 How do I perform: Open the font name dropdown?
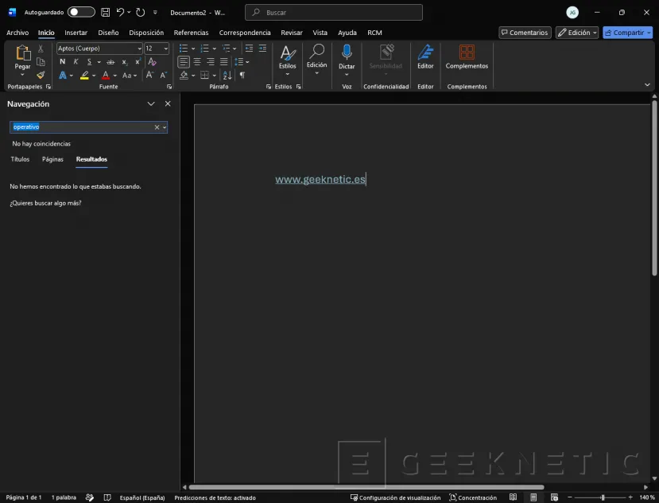(140, 49)
